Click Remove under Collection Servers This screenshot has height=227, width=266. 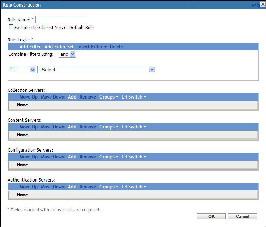(x=88, y=97)
